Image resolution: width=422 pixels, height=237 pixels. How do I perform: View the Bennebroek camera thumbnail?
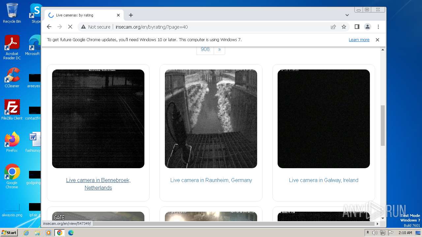point(98,119)
